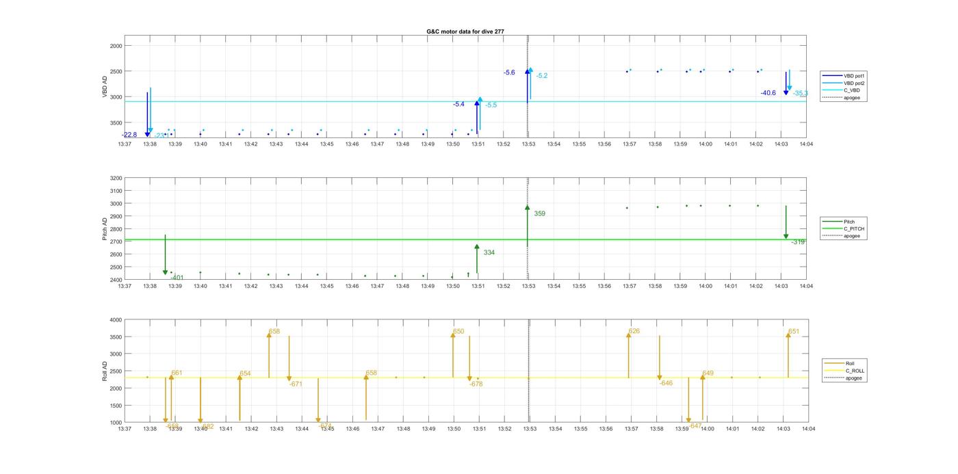This screenshot has height=474, width=958.
Task: Click the '-5.6' VBD data label
Action: (509, 73)
